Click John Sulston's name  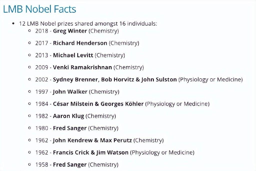(x=159, y=80)
